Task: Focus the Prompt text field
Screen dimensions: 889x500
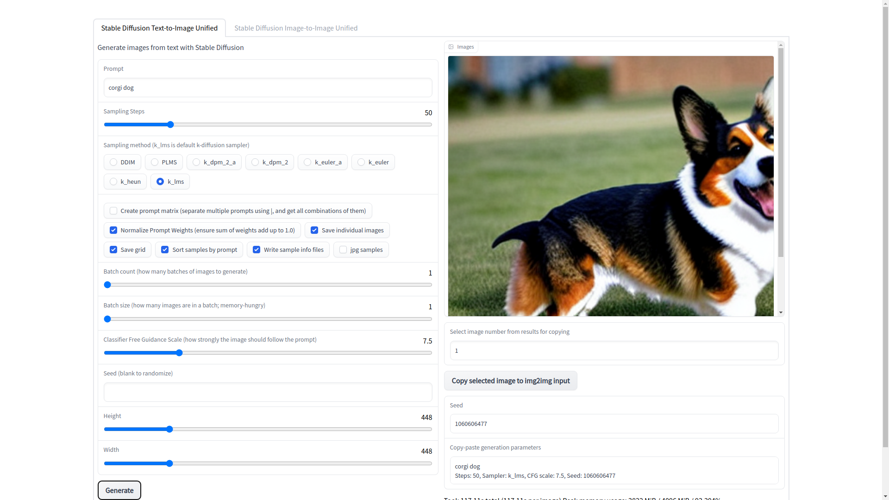Action: 268,87
